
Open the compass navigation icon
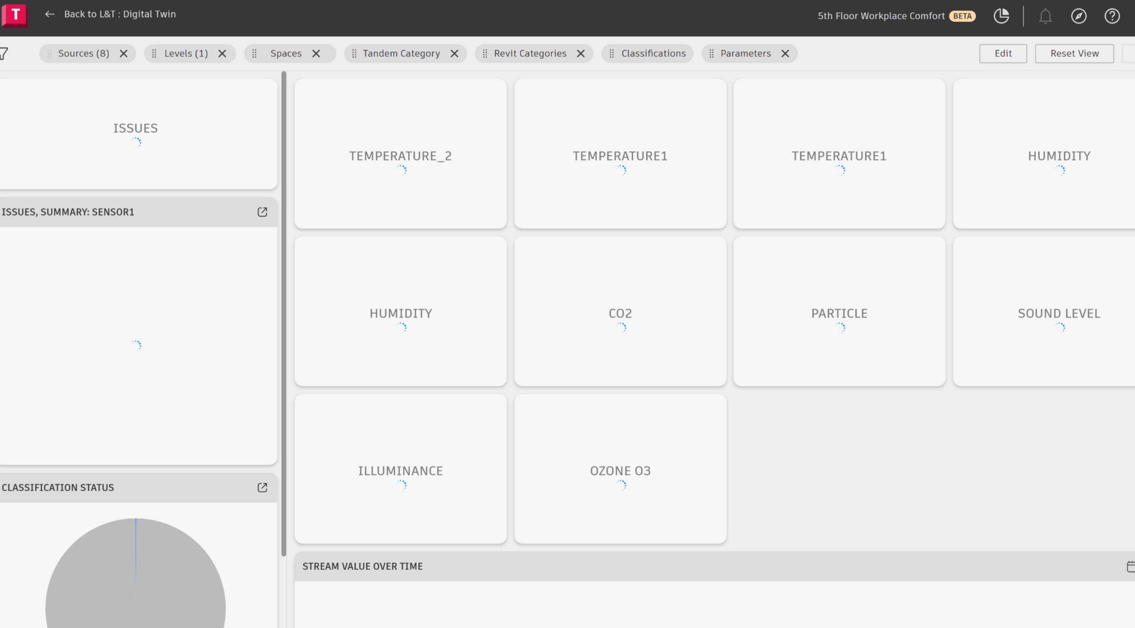(1079, 16)
